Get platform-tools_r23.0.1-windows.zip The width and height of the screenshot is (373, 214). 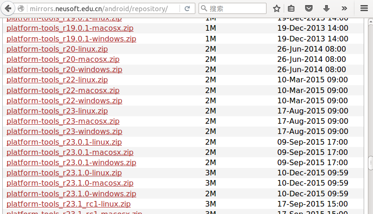(71, 162)
